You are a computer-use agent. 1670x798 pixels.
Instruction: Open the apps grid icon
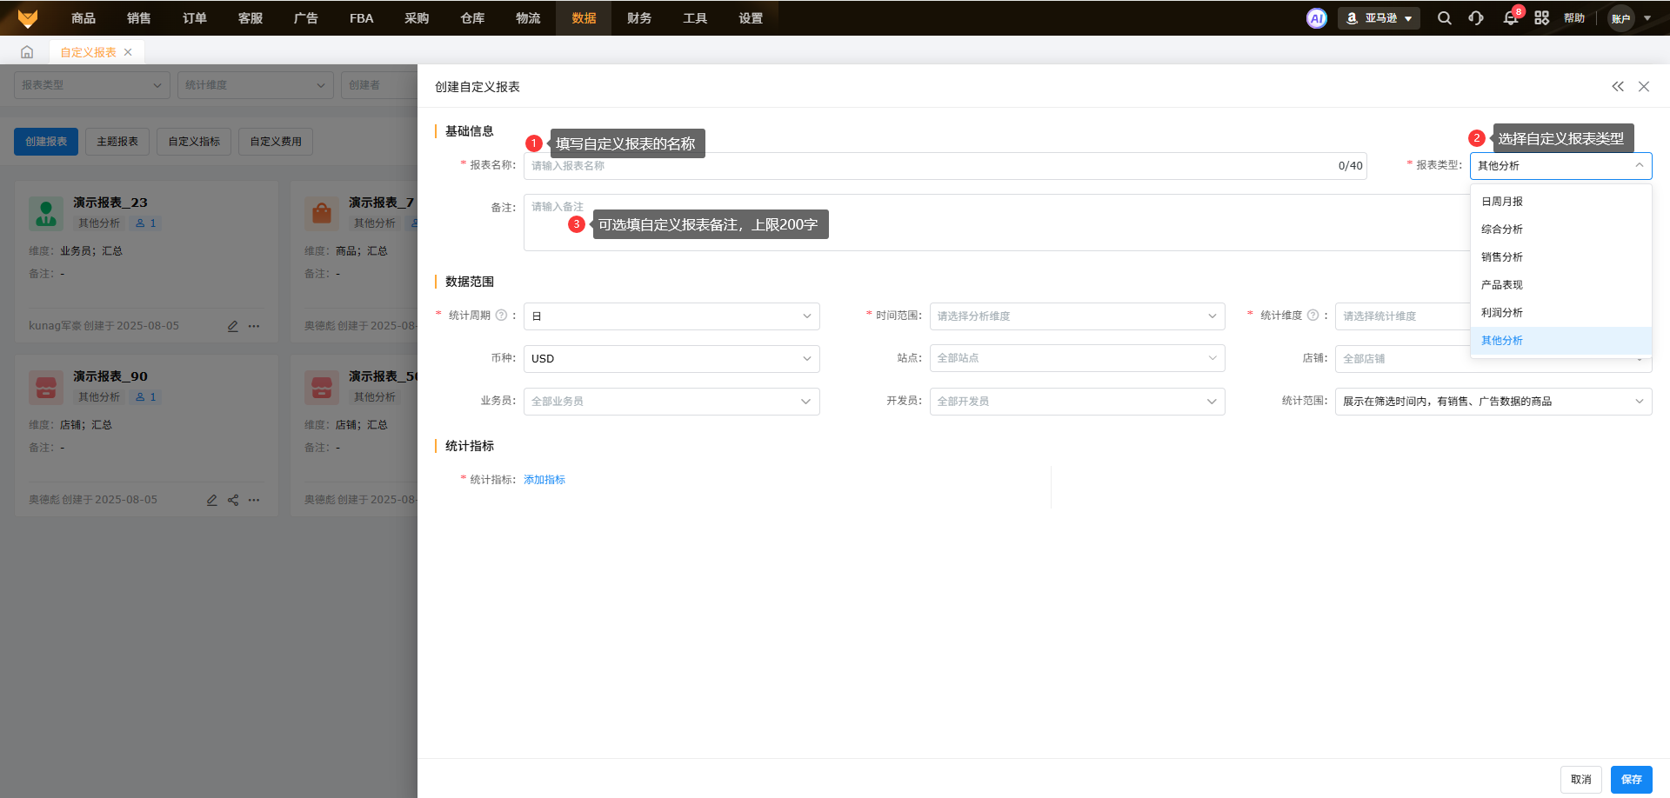1542,18
